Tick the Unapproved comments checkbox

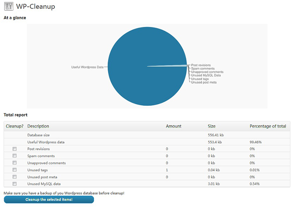coord(15,163)
